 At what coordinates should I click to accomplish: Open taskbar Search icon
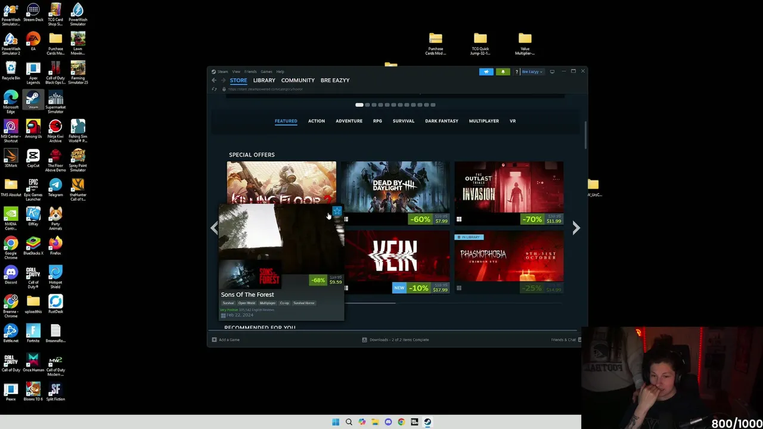349,422
